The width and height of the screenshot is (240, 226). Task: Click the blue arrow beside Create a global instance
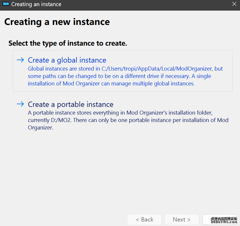pos(20,60)
